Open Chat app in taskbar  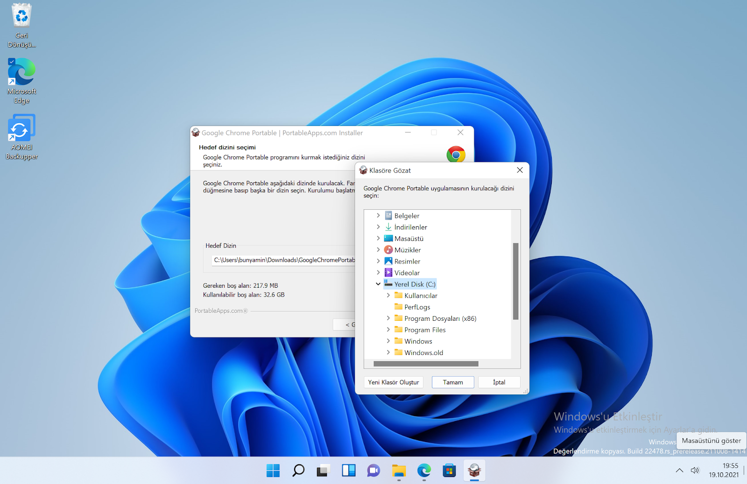pyautogui.click(x=373, y=470)
